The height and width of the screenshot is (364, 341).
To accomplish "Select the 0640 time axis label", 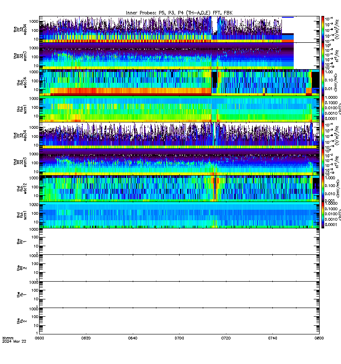I will 132,338.
